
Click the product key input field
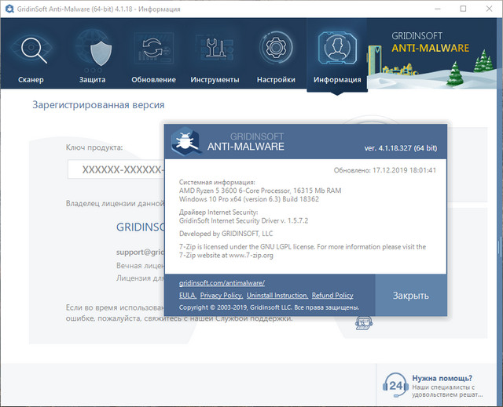115,170
